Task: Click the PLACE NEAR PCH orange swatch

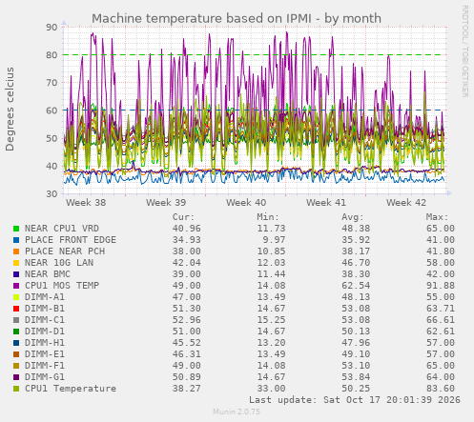Action: [16, 251]
